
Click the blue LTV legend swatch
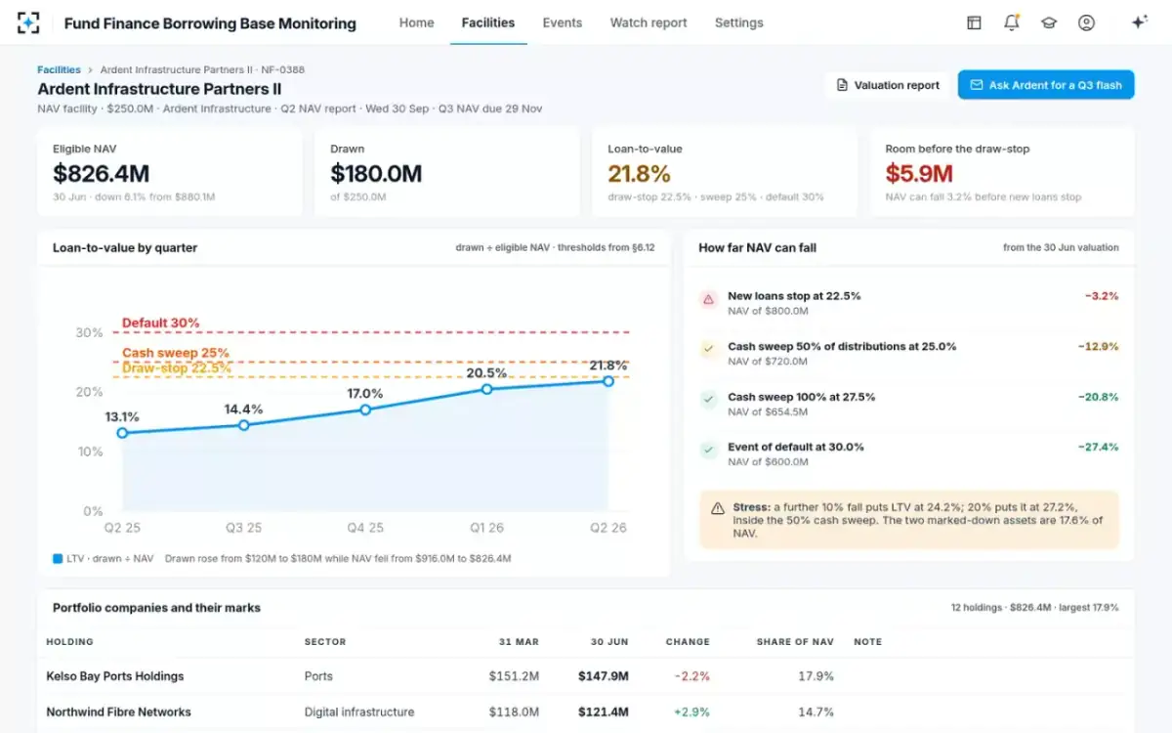pos(58,559)
